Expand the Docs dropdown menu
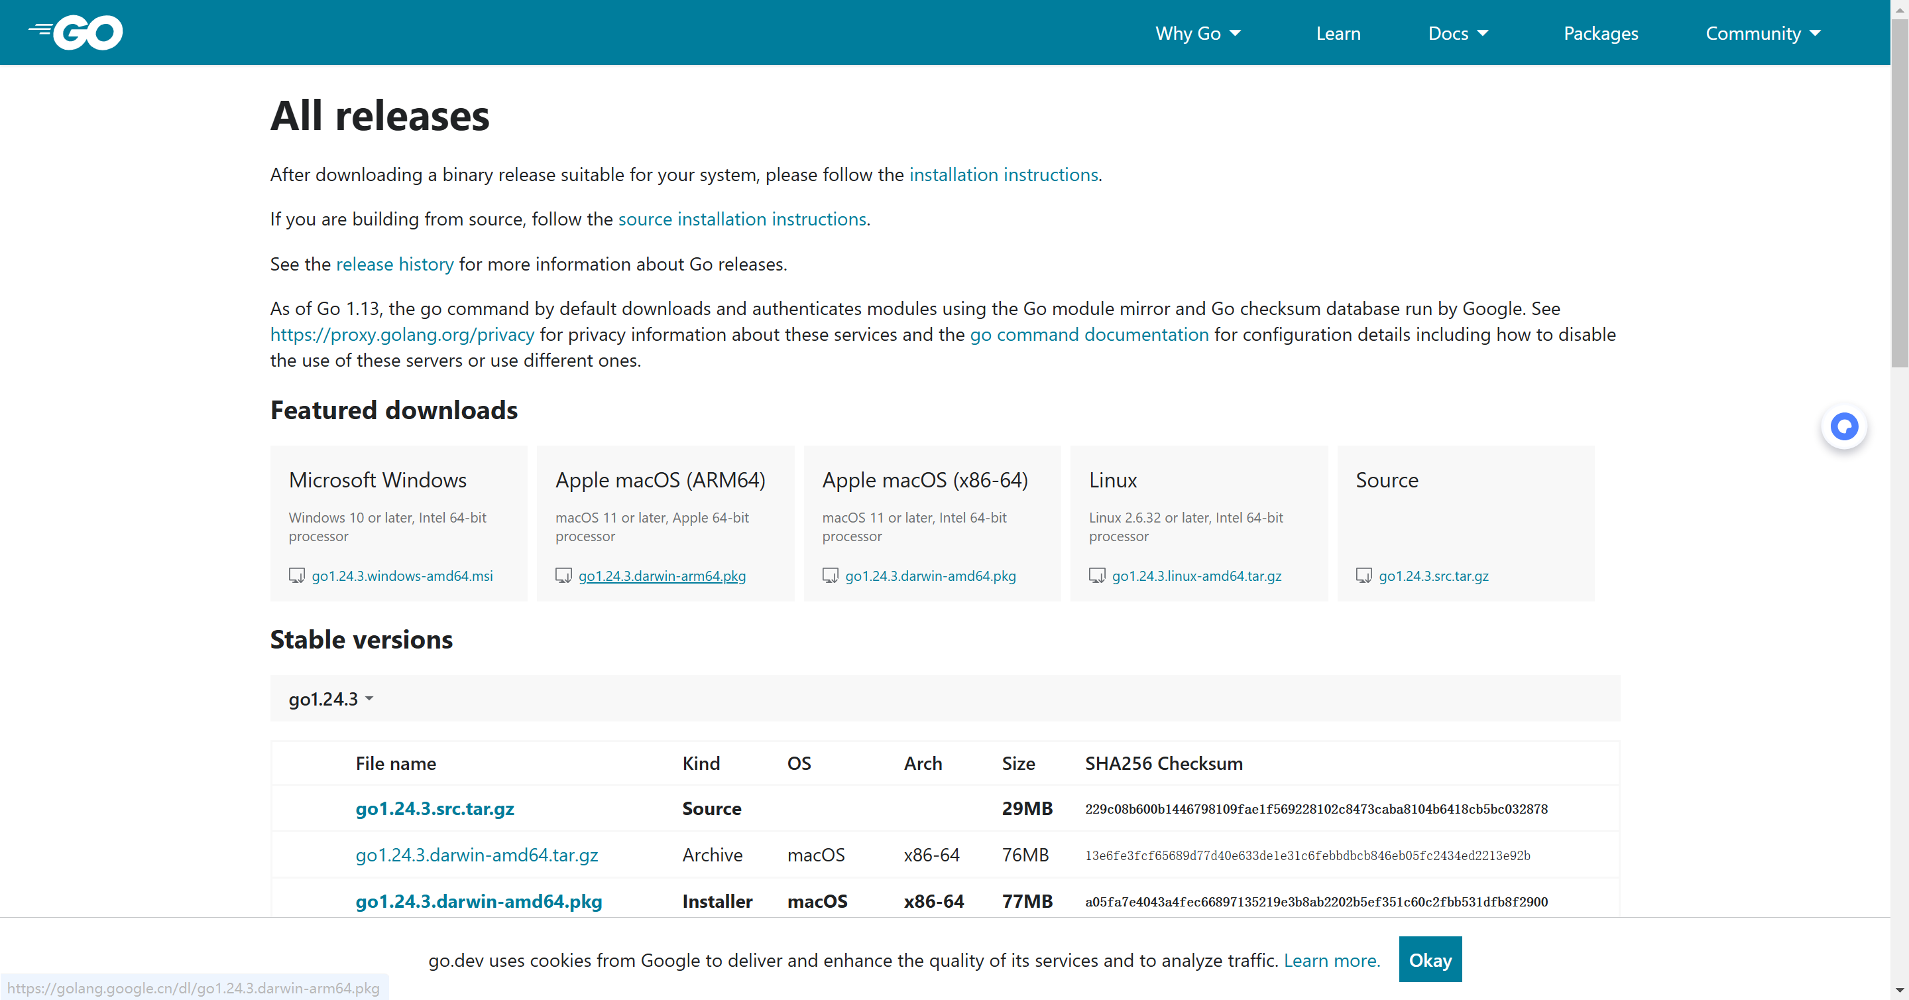Viewport: 1909px width, 1000px height. pyautogui.click(x=1458, y=33)
